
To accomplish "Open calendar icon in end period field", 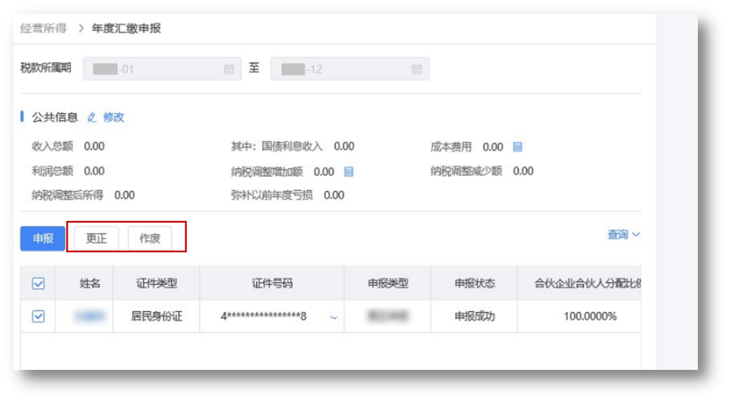I will click(417, 69).
